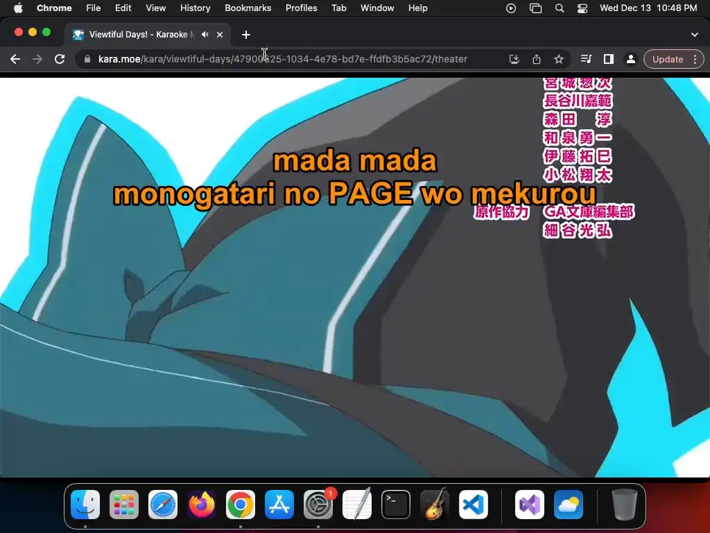Open the Profiles menu
This screenshot has width=710, height=533.
click(301, 8)
